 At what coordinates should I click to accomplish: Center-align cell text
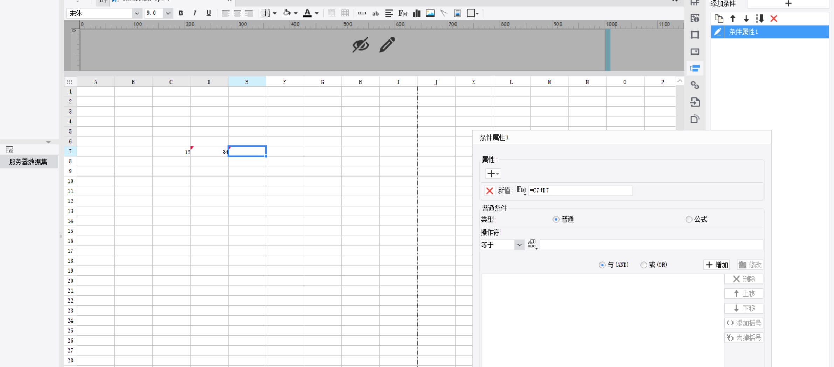(x=237, y=13)
